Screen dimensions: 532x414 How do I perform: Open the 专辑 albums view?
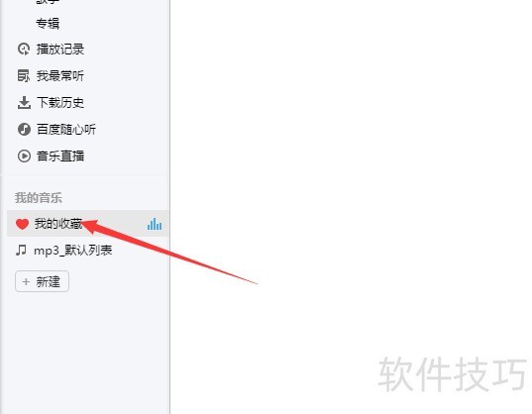click(x=48, y=24)
